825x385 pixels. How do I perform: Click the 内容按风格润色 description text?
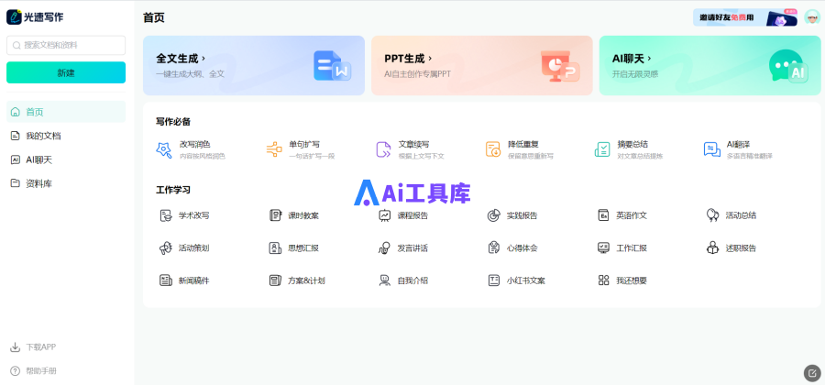pyautogui.click(x=203, y=156)
